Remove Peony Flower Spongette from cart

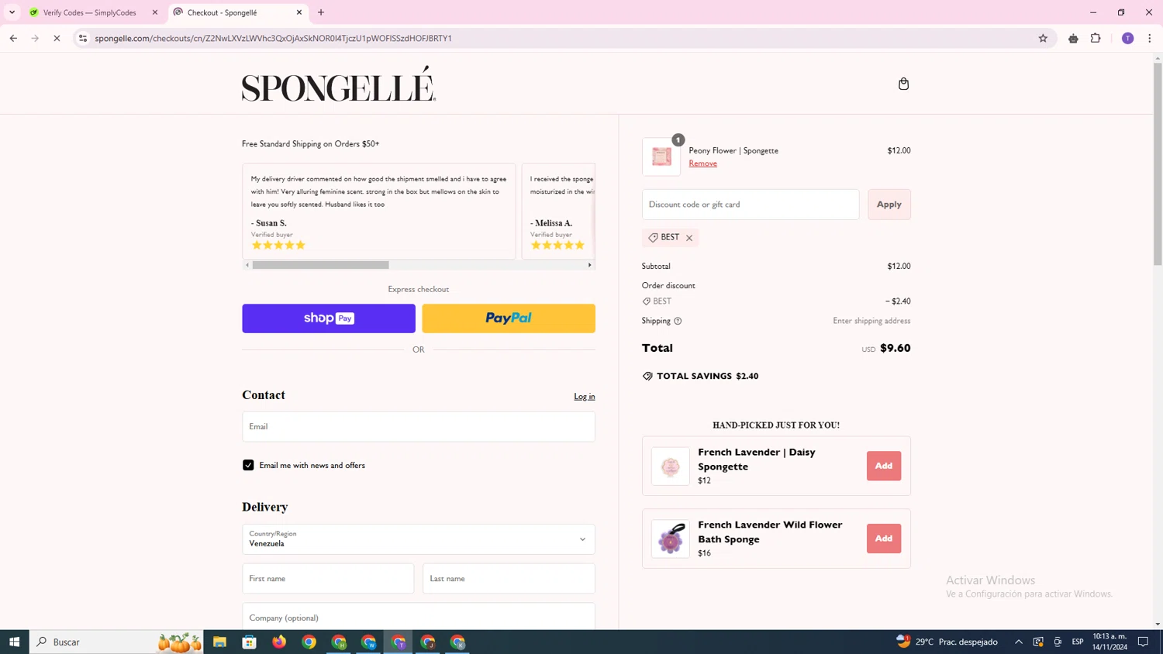point(702,163)
